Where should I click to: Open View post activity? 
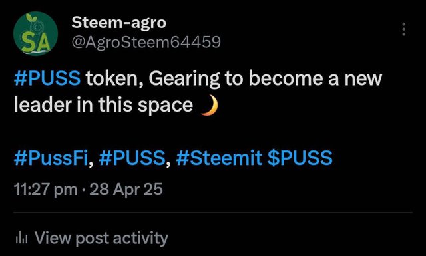click(92, 238)
